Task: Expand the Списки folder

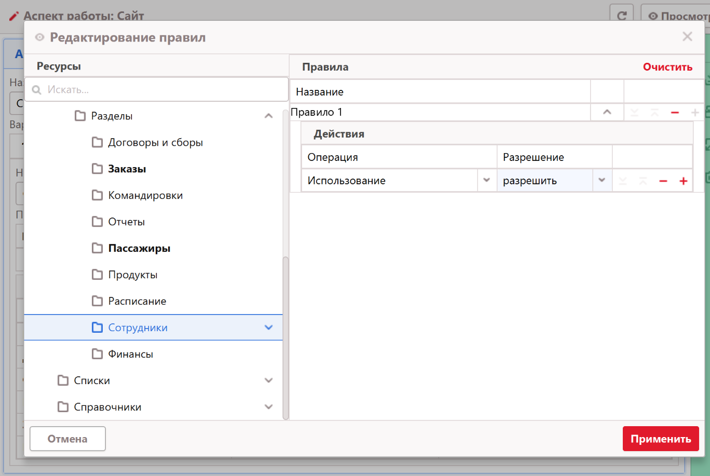Action: coord(268,380)
